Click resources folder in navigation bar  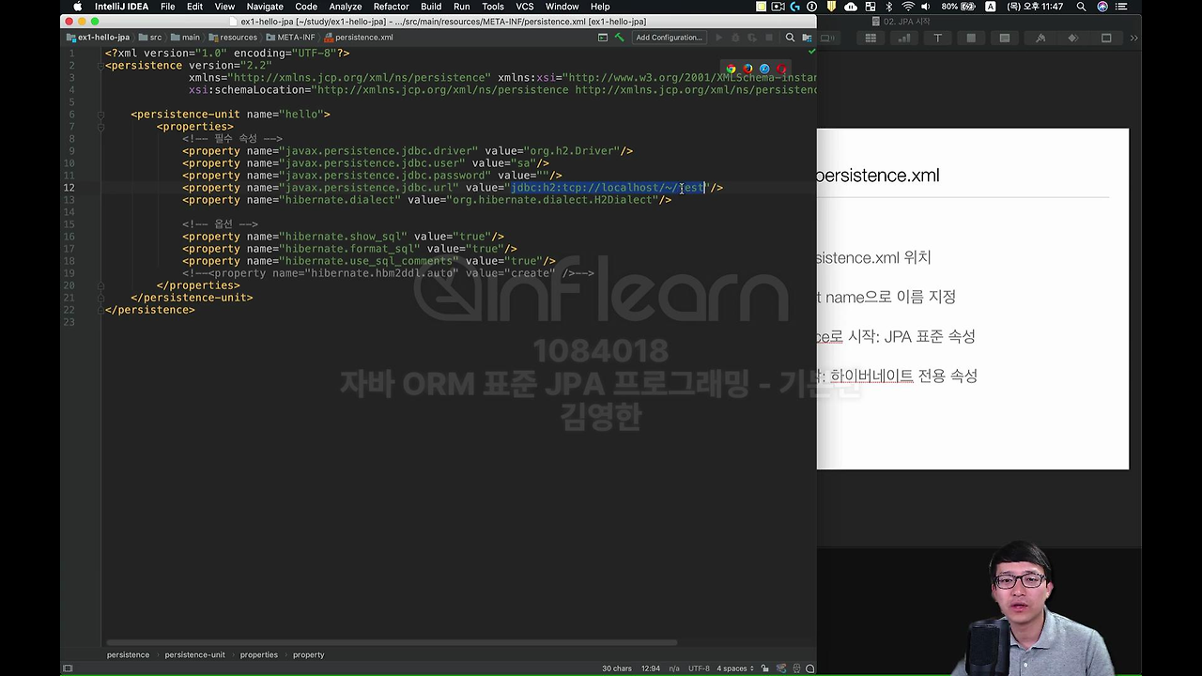point(233,38)
